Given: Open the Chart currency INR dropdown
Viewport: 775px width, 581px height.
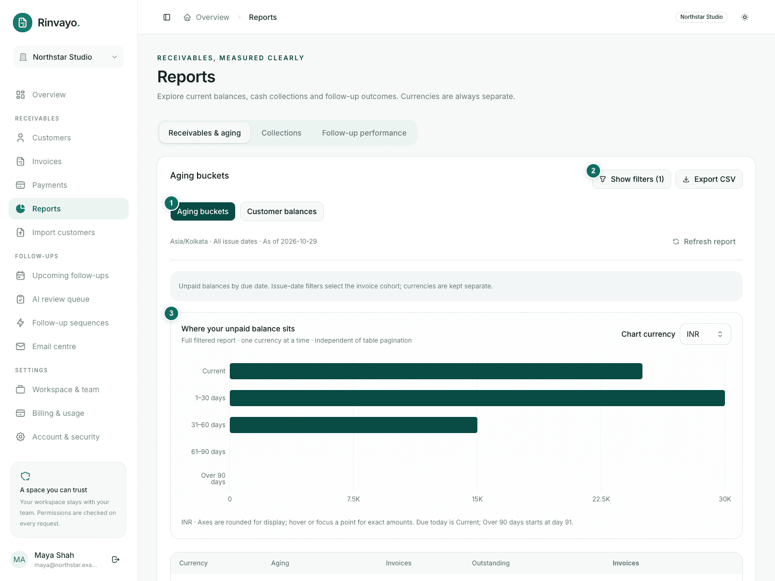Looking at the screenshot, I should [705, 334].
